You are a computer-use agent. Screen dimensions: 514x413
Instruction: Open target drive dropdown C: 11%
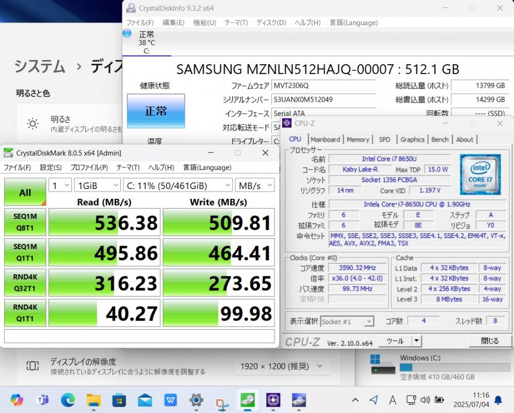pos(178,185)
